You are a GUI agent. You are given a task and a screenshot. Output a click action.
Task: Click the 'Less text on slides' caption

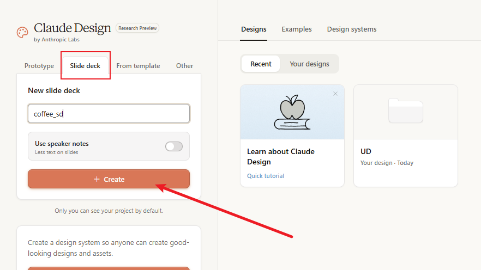tap(57, 152)
